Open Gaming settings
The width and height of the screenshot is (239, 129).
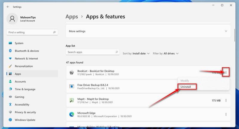pyautogui.click(x=32, y=97)
